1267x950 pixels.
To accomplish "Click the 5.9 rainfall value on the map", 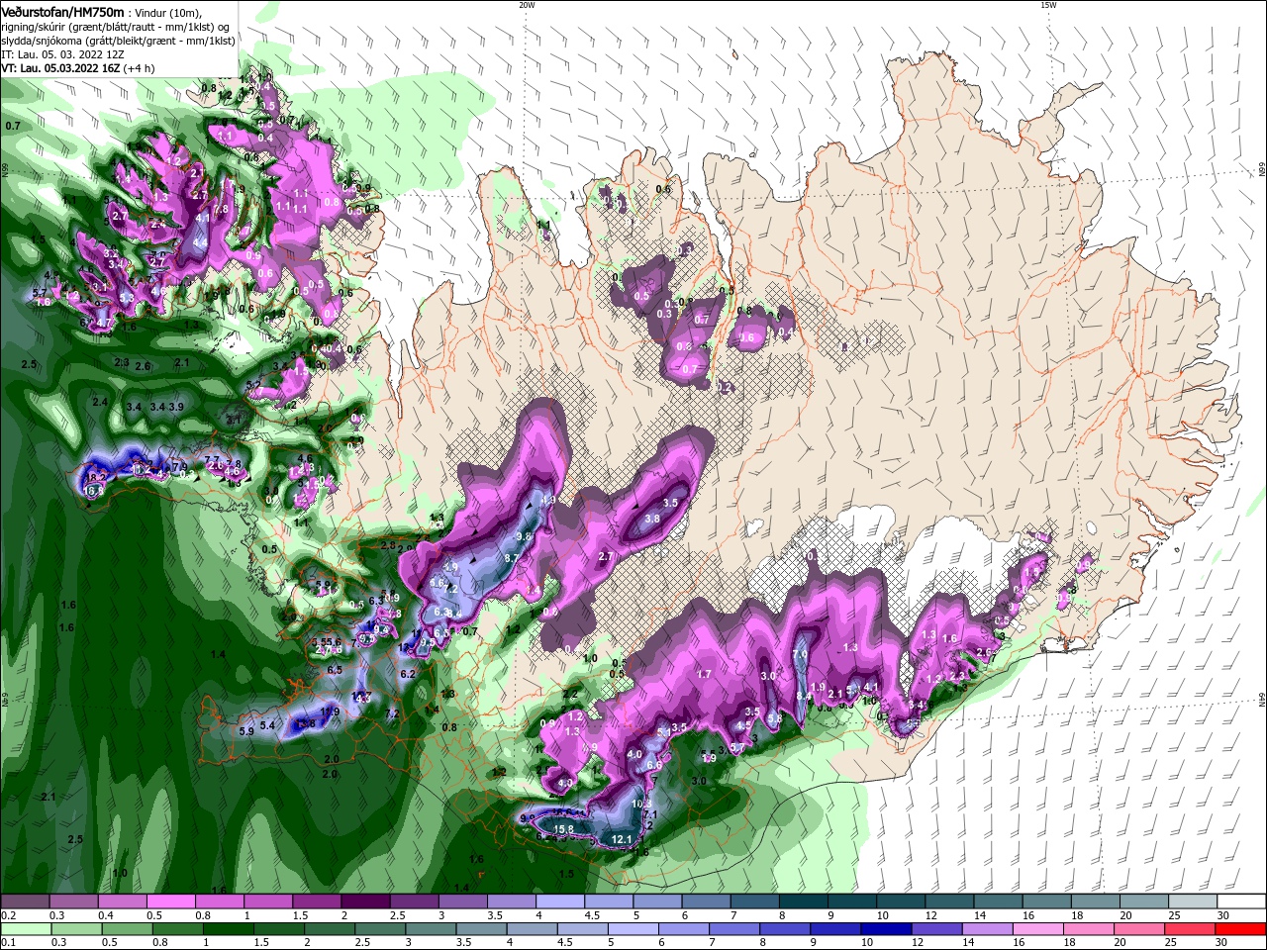I will tap(246, 731).
